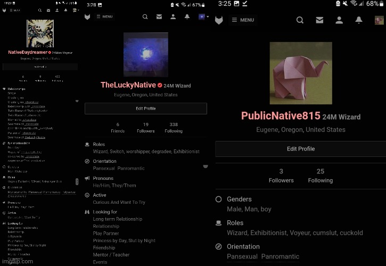Open the mail inbox icon above PublicNative815

(x=319, y=20)
